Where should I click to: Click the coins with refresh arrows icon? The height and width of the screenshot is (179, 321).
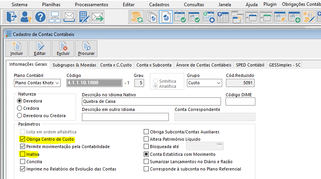click(137, 17)
